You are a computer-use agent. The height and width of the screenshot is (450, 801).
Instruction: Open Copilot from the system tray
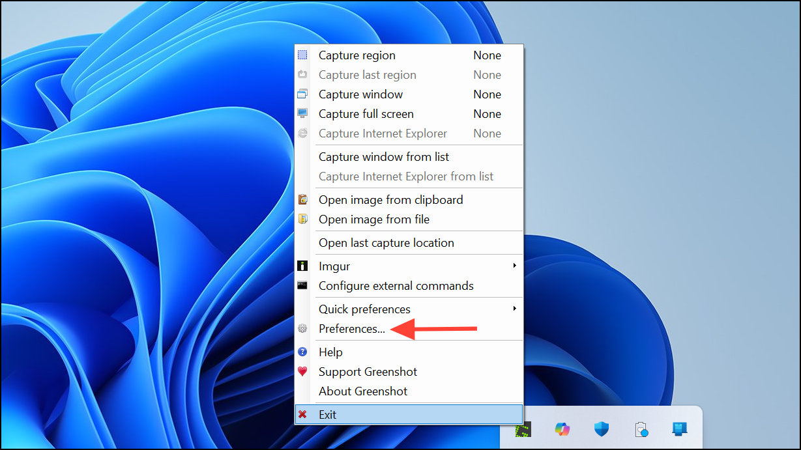pos(562,429)
